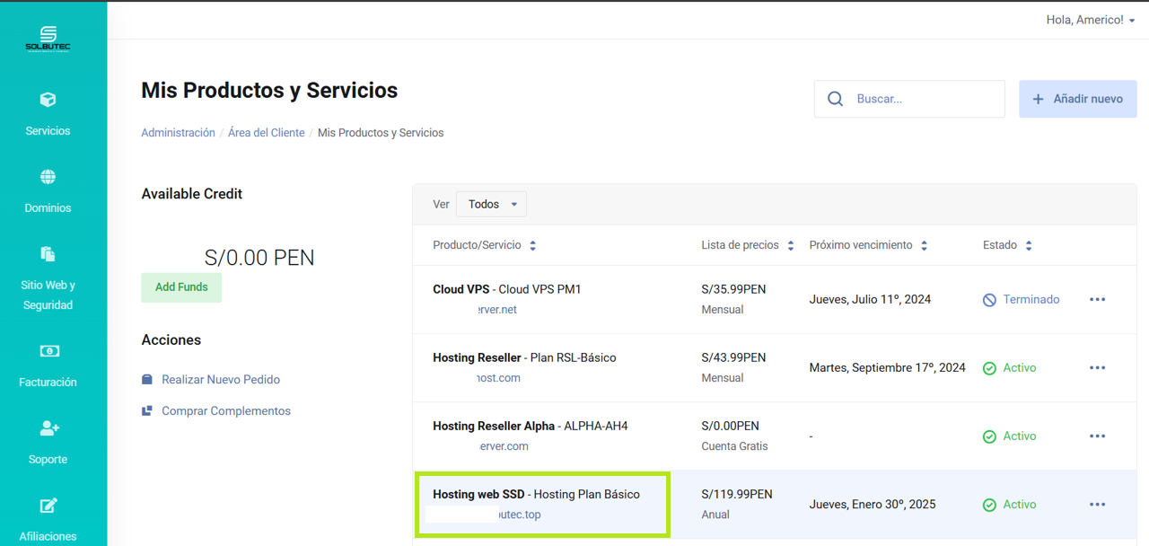Navigate to Área del Cliente breadcrumb
1149x546 pixels.
pos(266,133)
